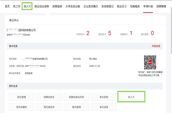
Task: Open the 企业宣讲展示 navigation item
Action: 91,7
